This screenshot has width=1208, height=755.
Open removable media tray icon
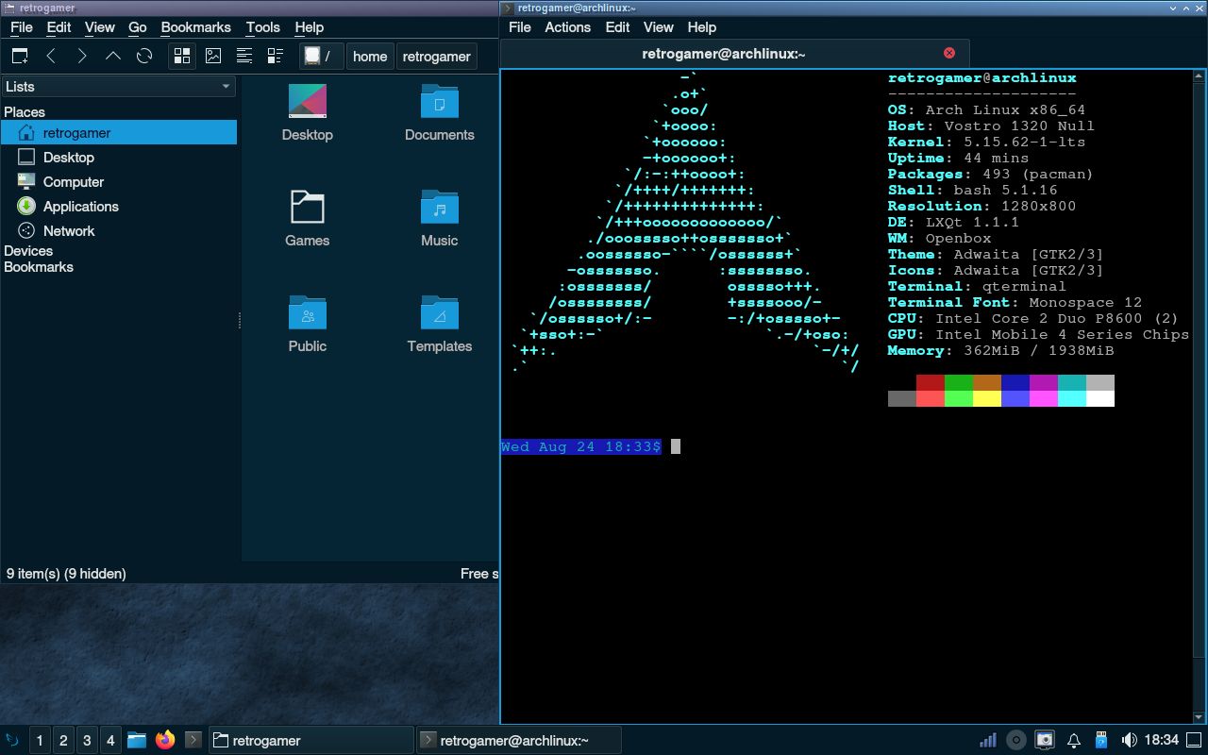[1100, 740]
